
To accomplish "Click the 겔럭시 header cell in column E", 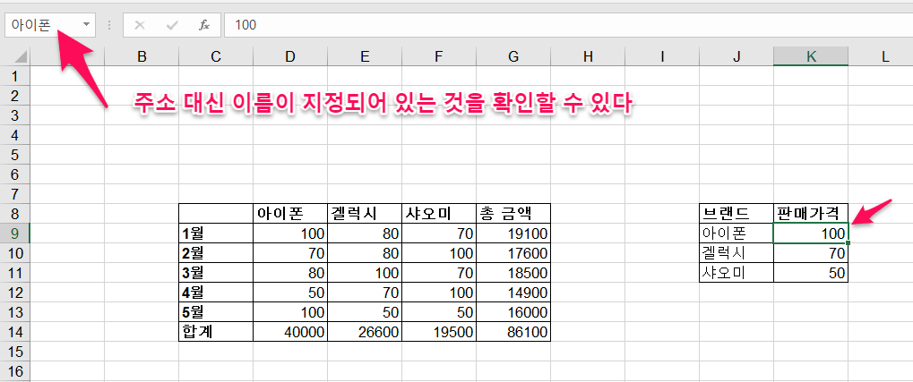I will [365, 214].
